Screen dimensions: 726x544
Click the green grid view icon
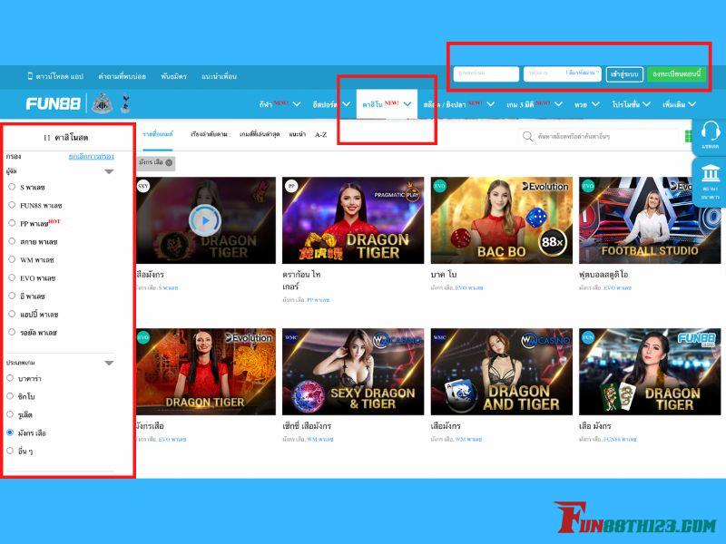688,137
